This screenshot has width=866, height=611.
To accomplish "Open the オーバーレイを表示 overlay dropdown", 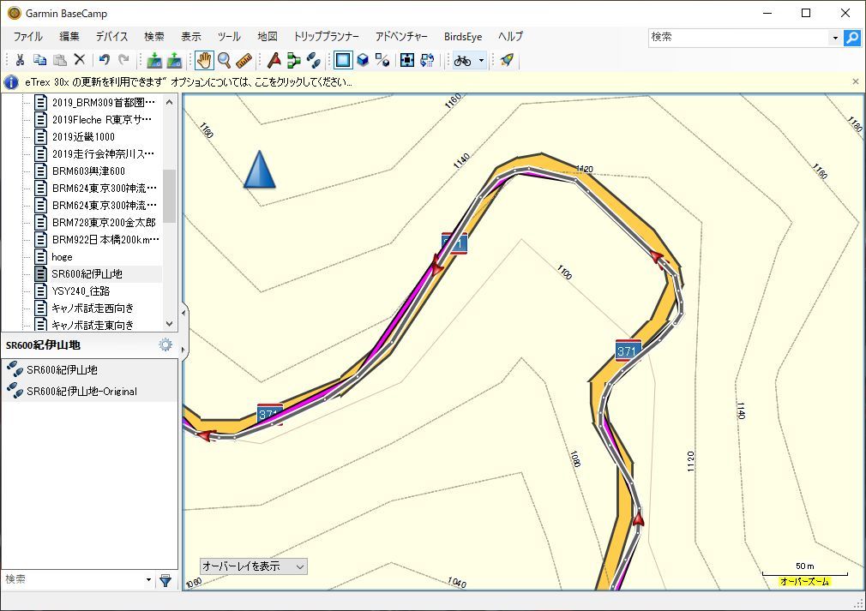I will 253,566.
